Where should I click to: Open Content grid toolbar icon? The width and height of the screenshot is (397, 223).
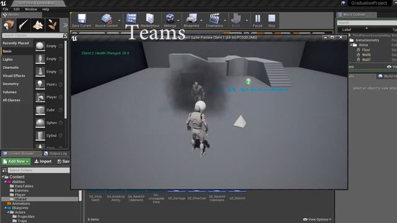pyautogui.click(x=132, y=19)
